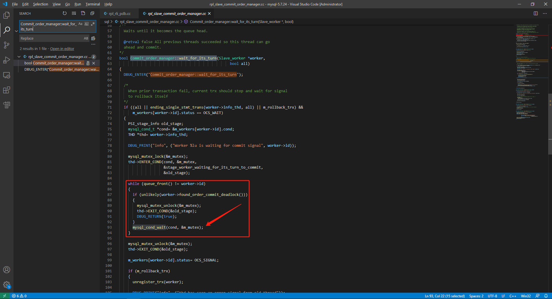Dismiss the bool Commit_order_manager search match

coord(94,63)
